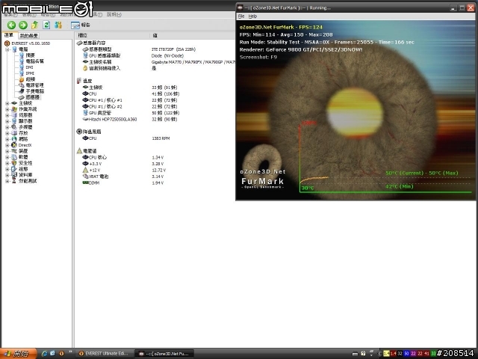
Task: Launch Internet Explorer from quick launch
Action: click(45, 354)
